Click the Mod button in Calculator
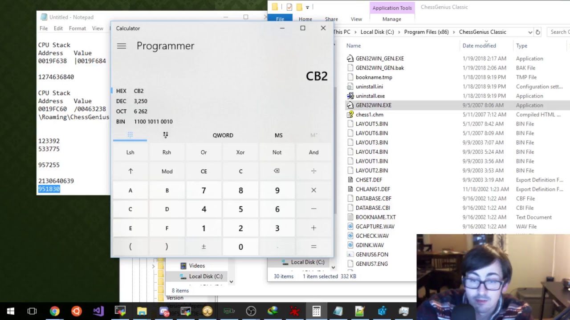This screenshot has height=320, width=570. pos(167,171)
